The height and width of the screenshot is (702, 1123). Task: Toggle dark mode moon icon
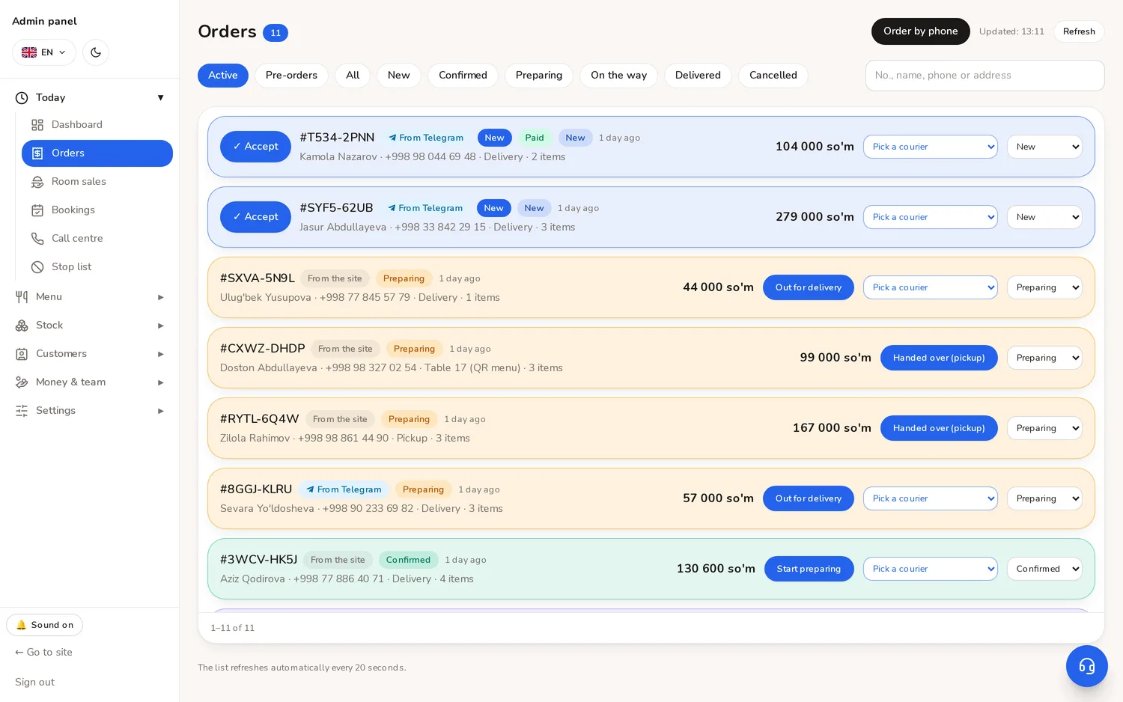click(x=96, y=52)
